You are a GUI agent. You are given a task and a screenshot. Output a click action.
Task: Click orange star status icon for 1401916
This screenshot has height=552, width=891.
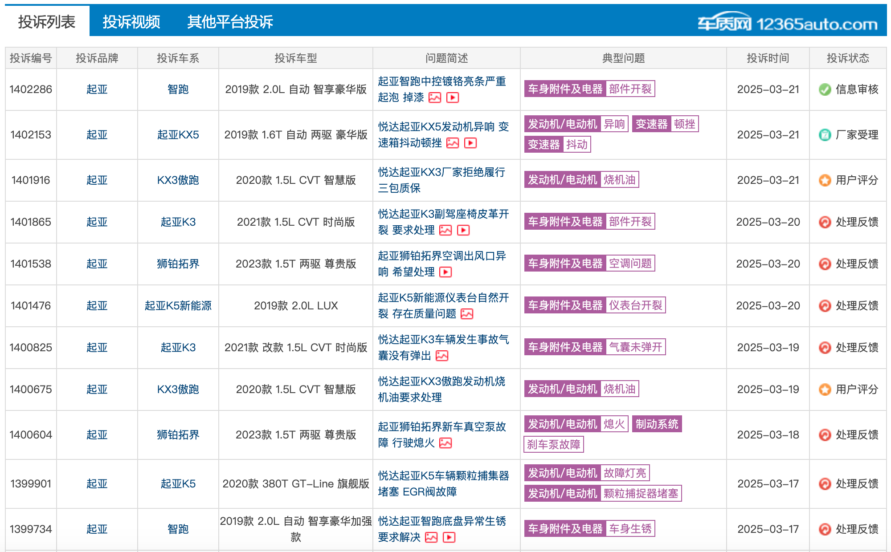coord(825,180)
